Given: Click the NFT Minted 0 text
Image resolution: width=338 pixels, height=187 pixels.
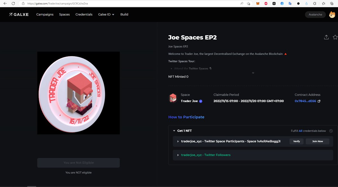Looking at the screenshot, I should (178, 77).
